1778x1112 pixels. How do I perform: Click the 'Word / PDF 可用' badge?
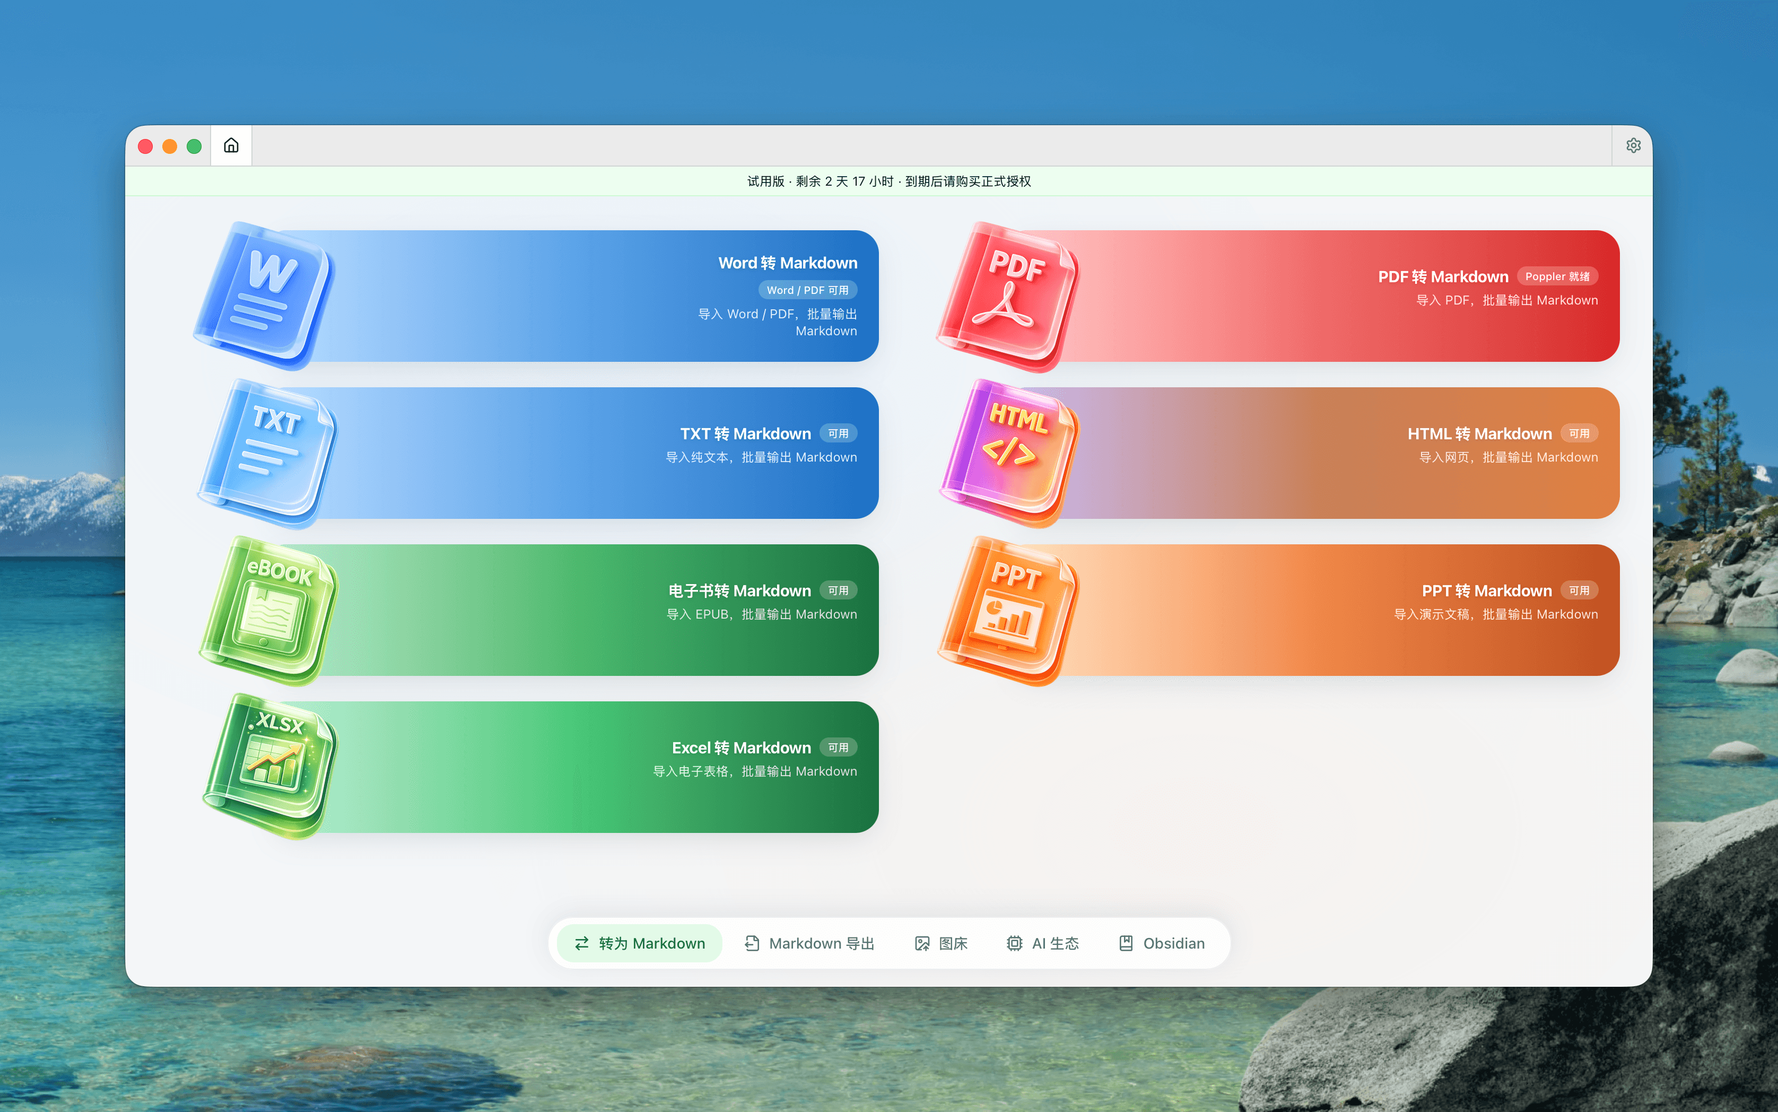807,291
